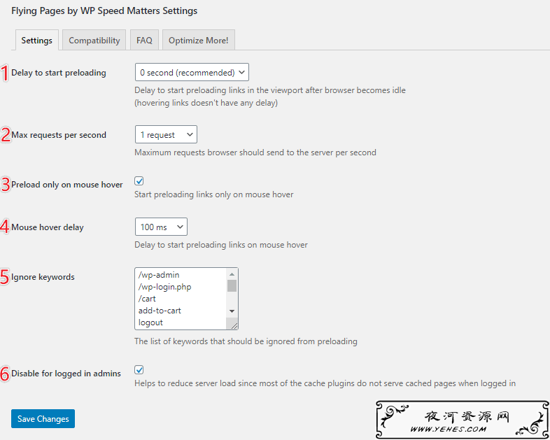Image resolution: width=550 pixels, height=440 pixels.
Task: Click scroll up arrow in Ignore keywords
Action: click(232, 274)
